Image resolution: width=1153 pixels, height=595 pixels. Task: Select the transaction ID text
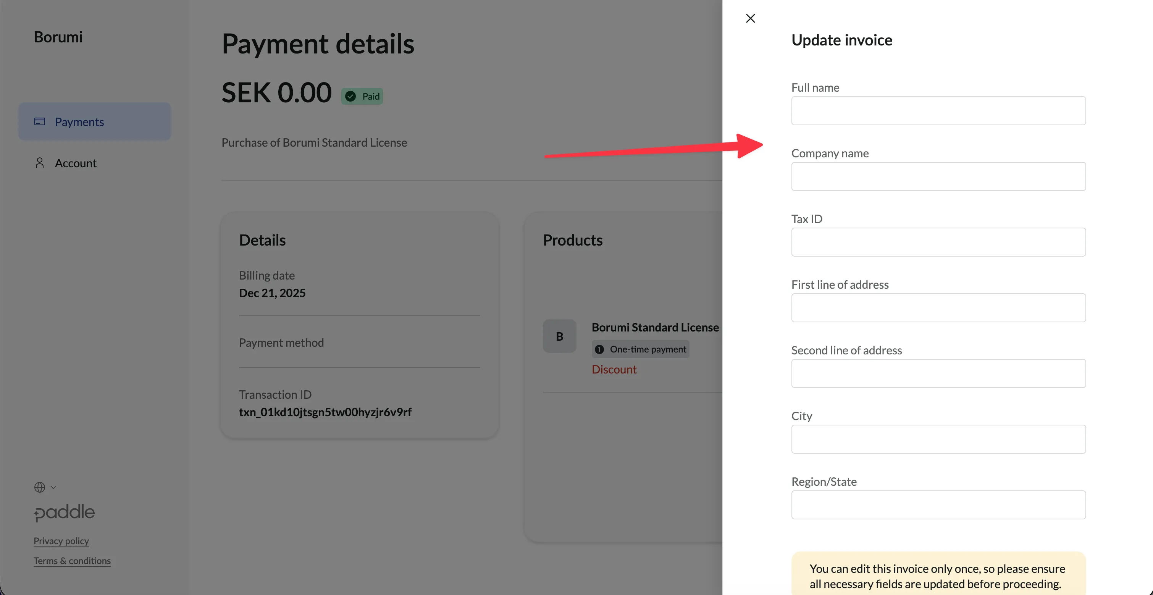[x=325, y=412]
